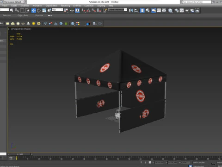Image resolution: width=222 pixels, height=167 pixels.
Task: Click yellow box primitive icon
Action: point(7,24)
